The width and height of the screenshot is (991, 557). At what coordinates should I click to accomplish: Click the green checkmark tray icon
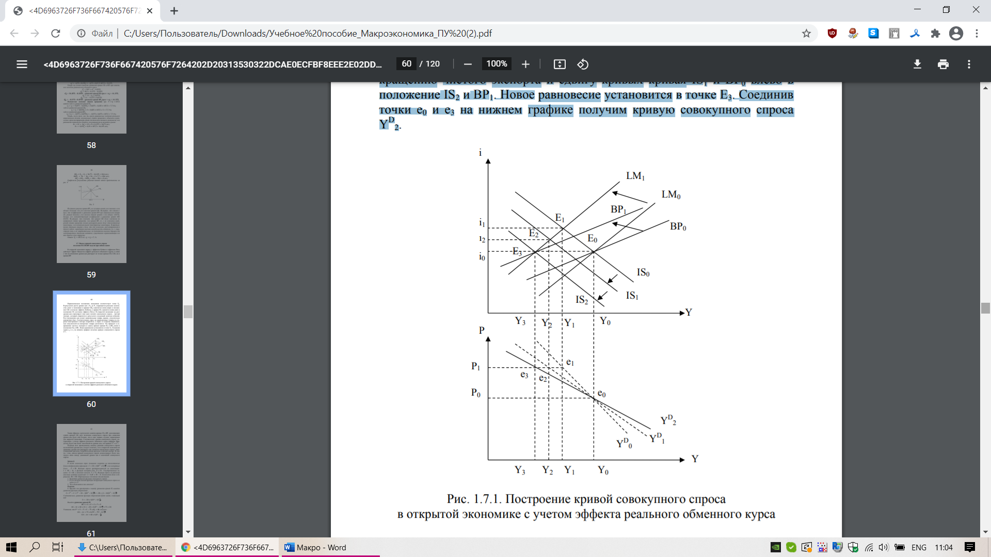point(791,547)
